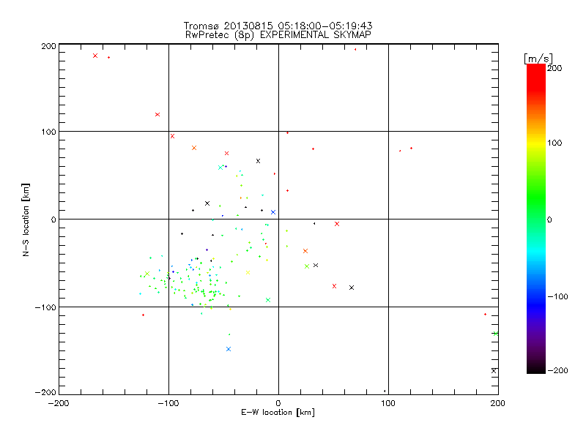Click the N-S axis tick label '-100'
586x439 pixels.
[45, 307]
